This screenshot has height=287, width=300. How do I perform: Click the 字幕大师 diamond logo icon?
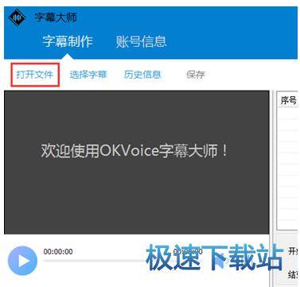click(x=18, y=17)
